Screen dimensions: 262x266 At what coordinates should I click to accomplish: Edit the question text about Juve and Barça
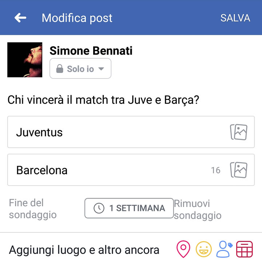click(x=103, y=100)
